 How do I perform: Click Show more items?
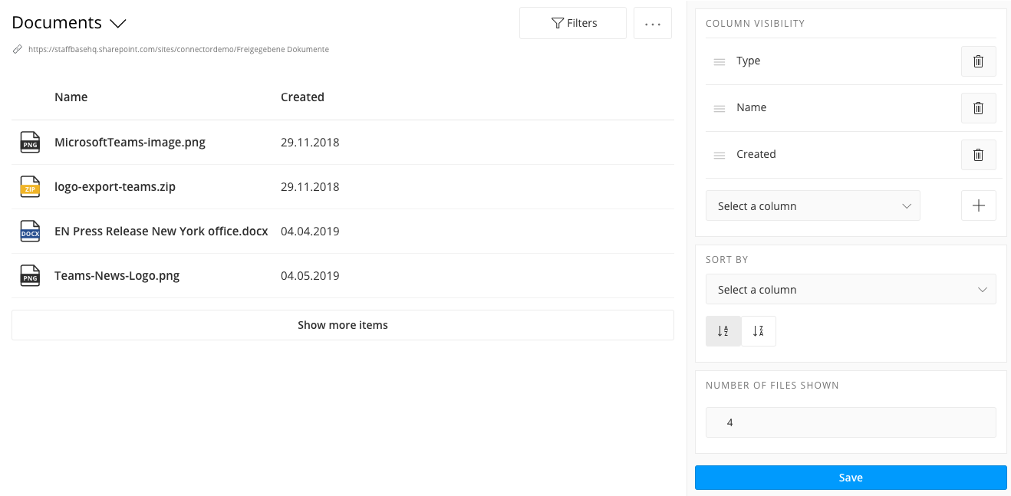[x=343, y=324]
